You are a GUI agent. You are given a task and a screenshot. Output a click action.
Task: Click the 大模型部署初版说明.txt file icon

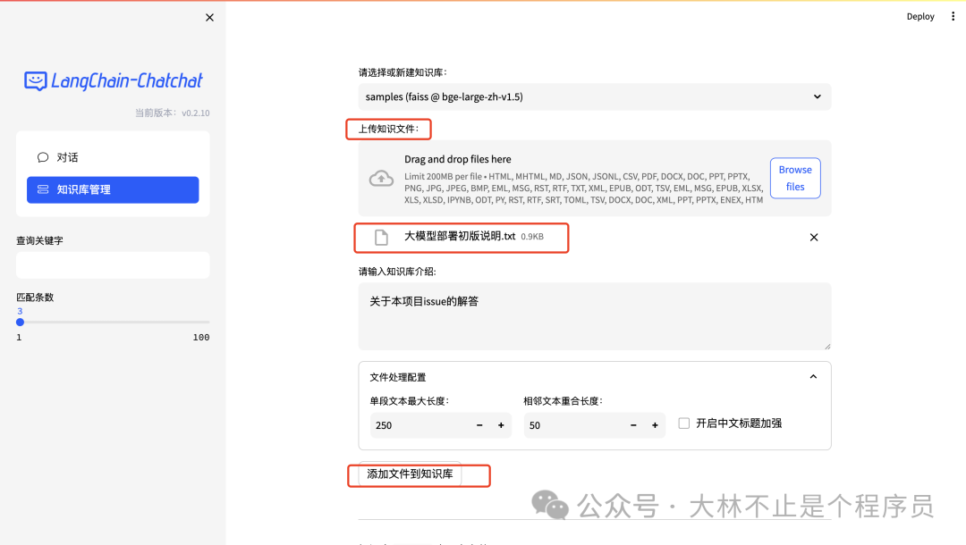coord(381,238)
